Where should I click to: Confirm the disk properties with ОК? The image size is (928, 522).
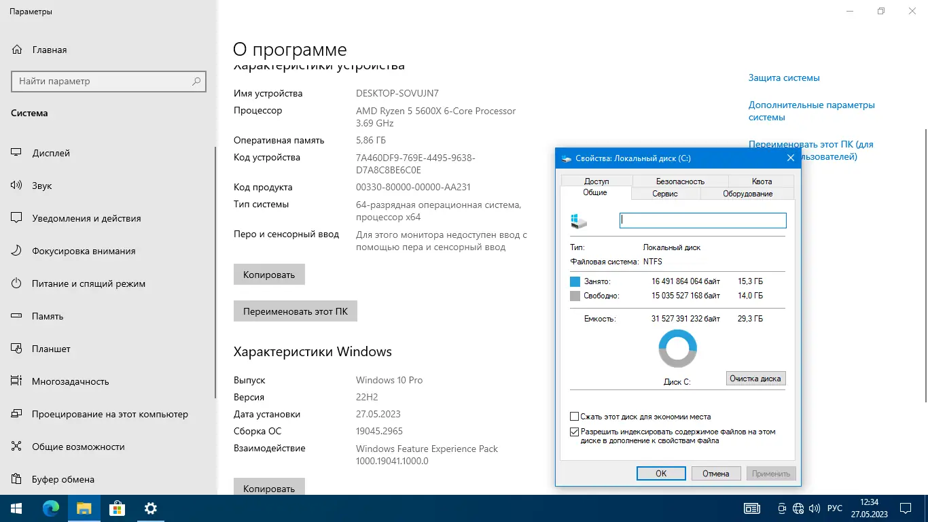[661, 474]
